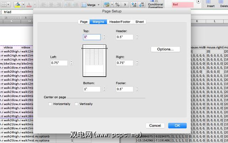Viewport: 228px width, 143px height.
Task: Click the Left margin field
Action: (x=59, y=63)
